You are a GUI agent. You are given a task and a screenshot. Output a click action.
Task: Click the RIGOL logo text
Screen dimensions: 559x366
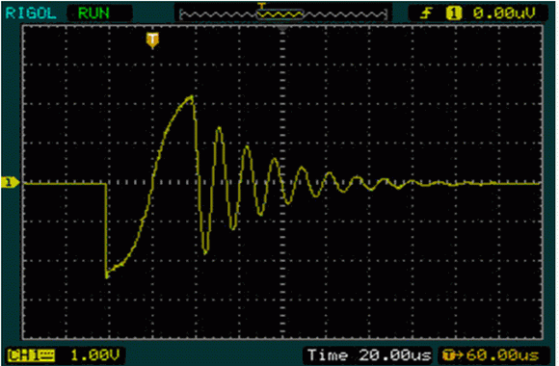coord(31,13)
